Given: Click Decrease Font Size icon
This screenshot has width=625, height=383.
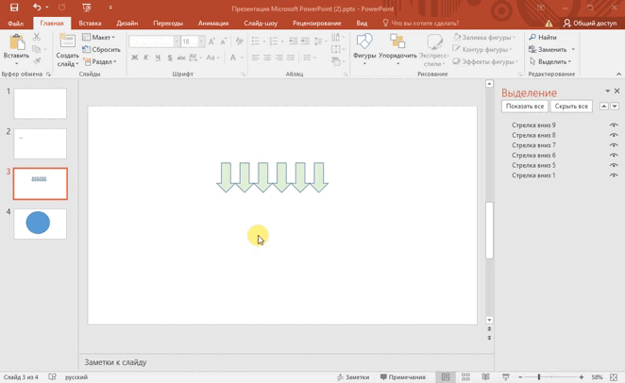Looking at the screenshot, I should coord(223,42).
